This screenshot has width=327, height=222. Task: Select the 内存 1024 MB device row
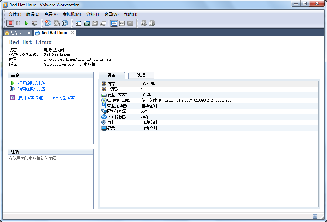209,84
